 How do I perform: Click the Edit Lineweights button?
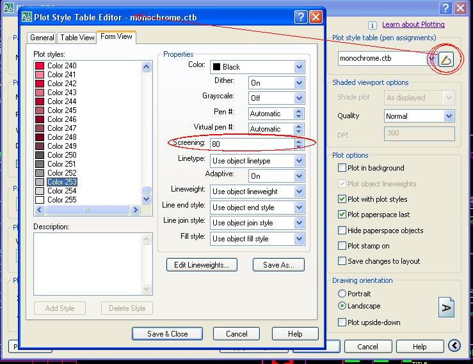coord(202,264)
